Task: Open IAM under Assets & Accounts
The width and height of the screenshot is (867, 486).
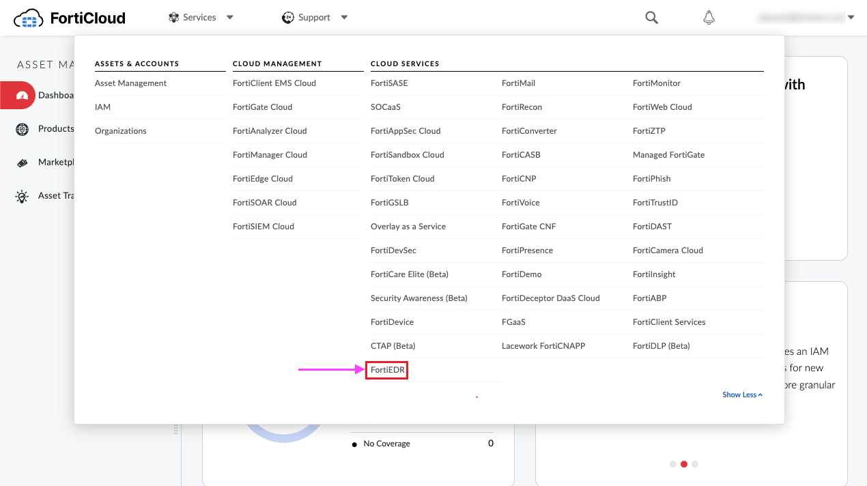Action: tap(102, 107)
